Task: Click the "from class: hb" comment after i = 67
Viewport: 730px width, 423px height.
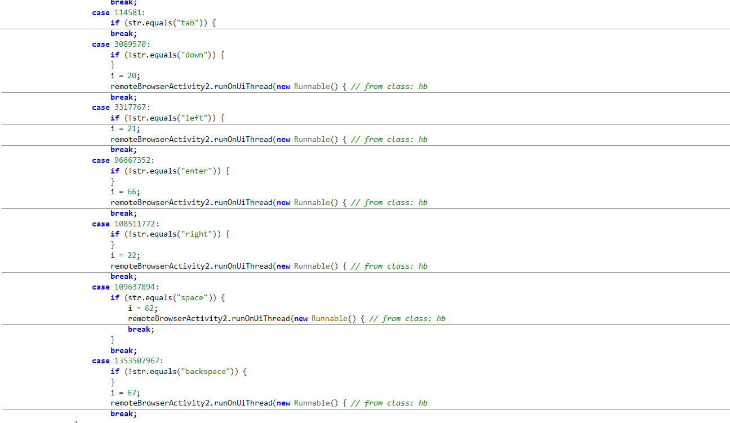Action: pyautogui.click(x=389, y=403)
